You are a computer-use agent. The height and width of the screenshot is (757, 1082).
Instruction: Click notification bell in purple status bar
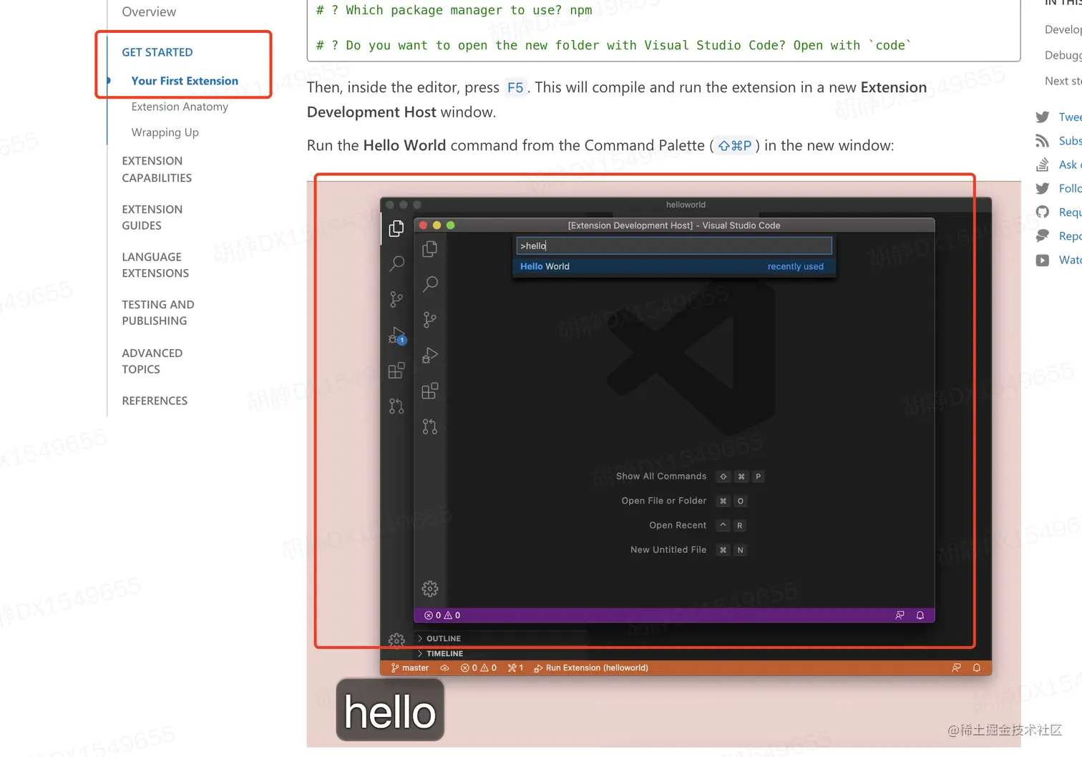coord(920,615)
